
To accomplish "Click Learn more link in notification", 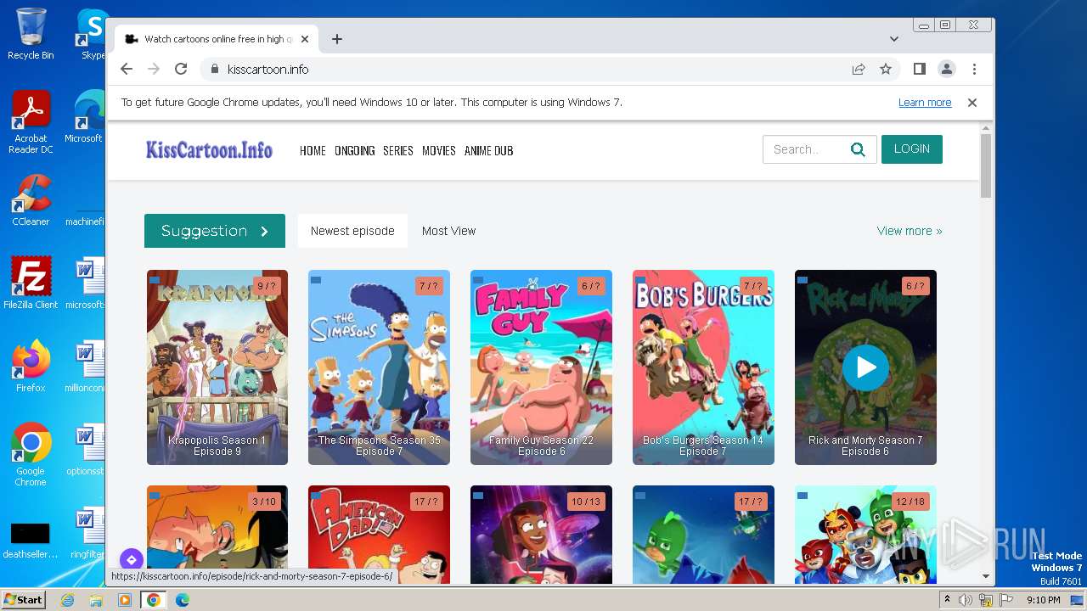I will coord(925,103).
